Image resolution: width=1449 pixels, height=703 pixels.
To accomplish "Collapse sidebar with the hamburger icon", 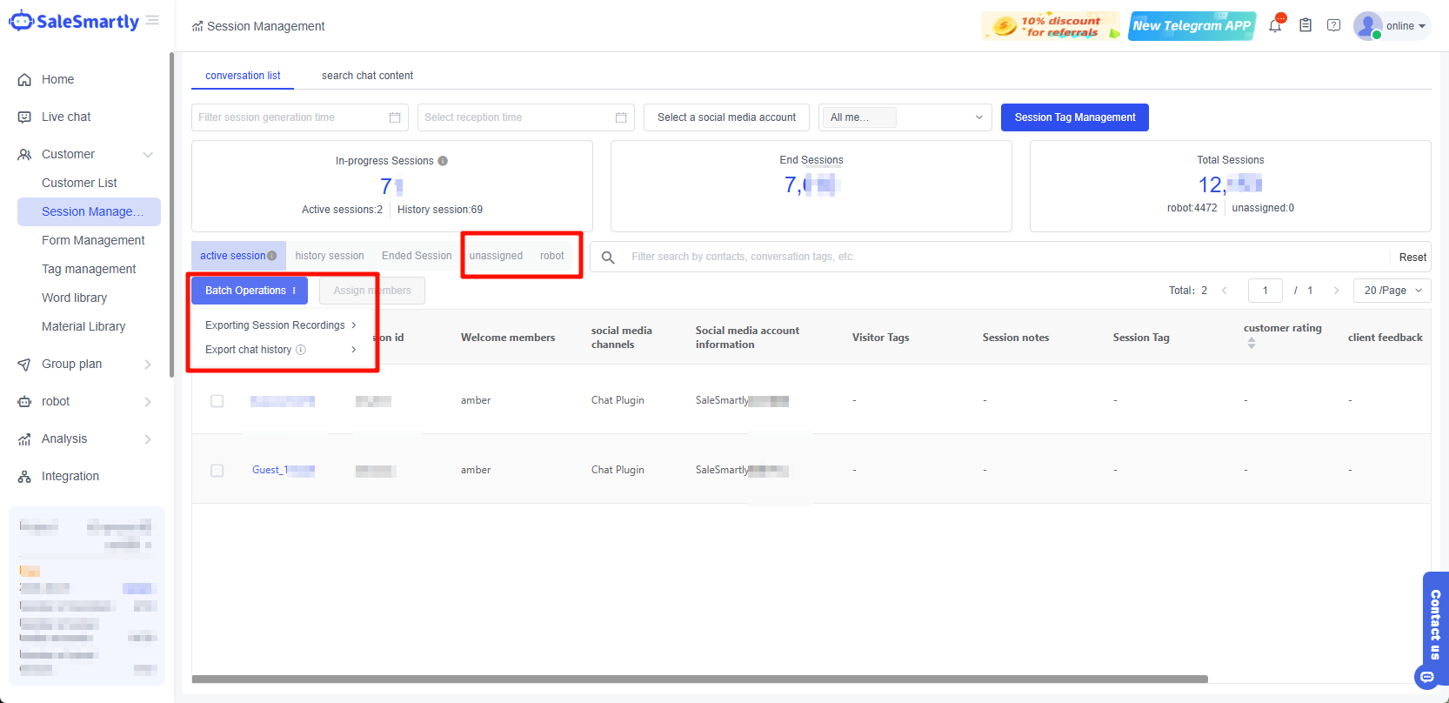I will click(x=153, y=21).
